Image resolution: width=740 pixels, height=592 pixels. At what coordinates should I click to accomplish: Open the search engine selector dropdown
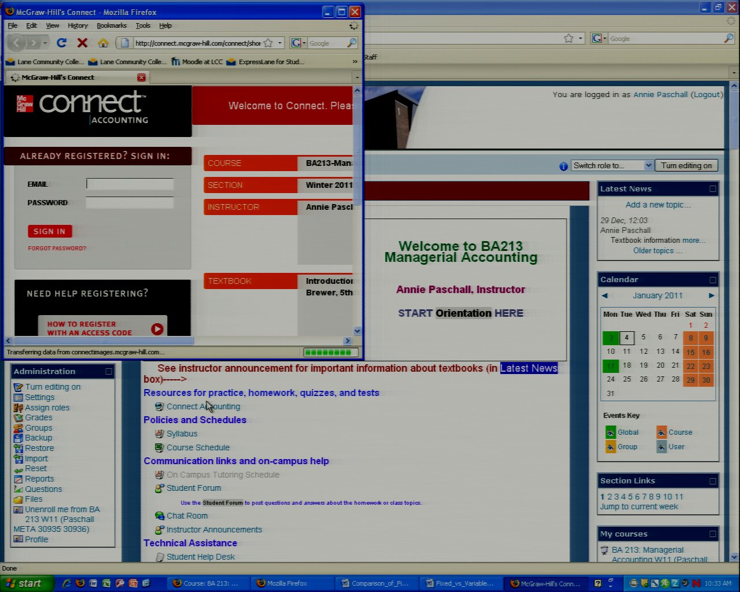pyautogui.click(x=298, y=43)
